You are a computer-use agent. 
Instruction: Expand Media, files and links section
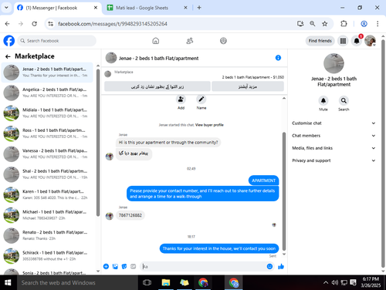point(334,148)
